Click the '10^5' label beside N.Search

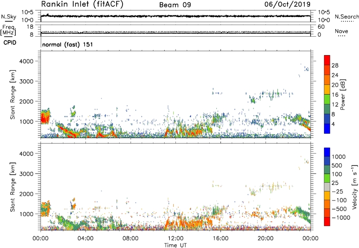click(324, 13)
